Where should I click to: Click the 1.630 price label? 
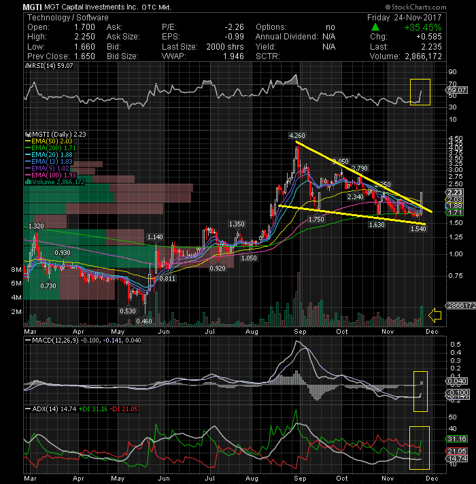377,225
